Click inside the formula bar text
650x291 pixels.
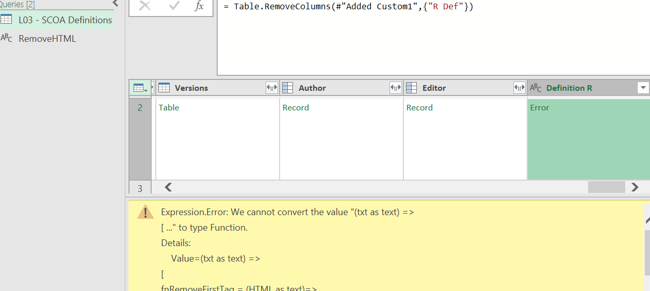pos(348,7)
